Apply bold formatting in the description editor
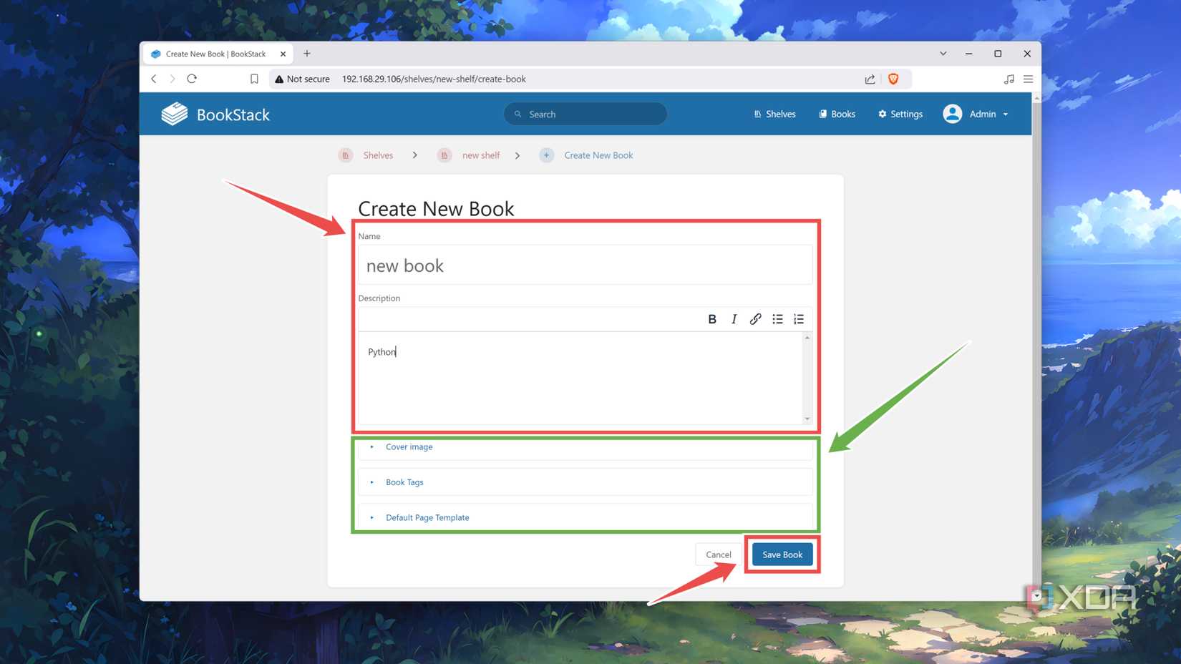This screenshot has width=1181, height=664. [712, 319]
